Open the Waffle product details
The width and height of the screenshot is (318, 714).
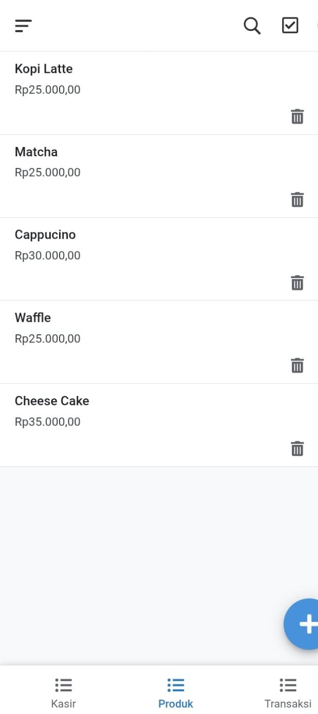(x=159, y=342)
